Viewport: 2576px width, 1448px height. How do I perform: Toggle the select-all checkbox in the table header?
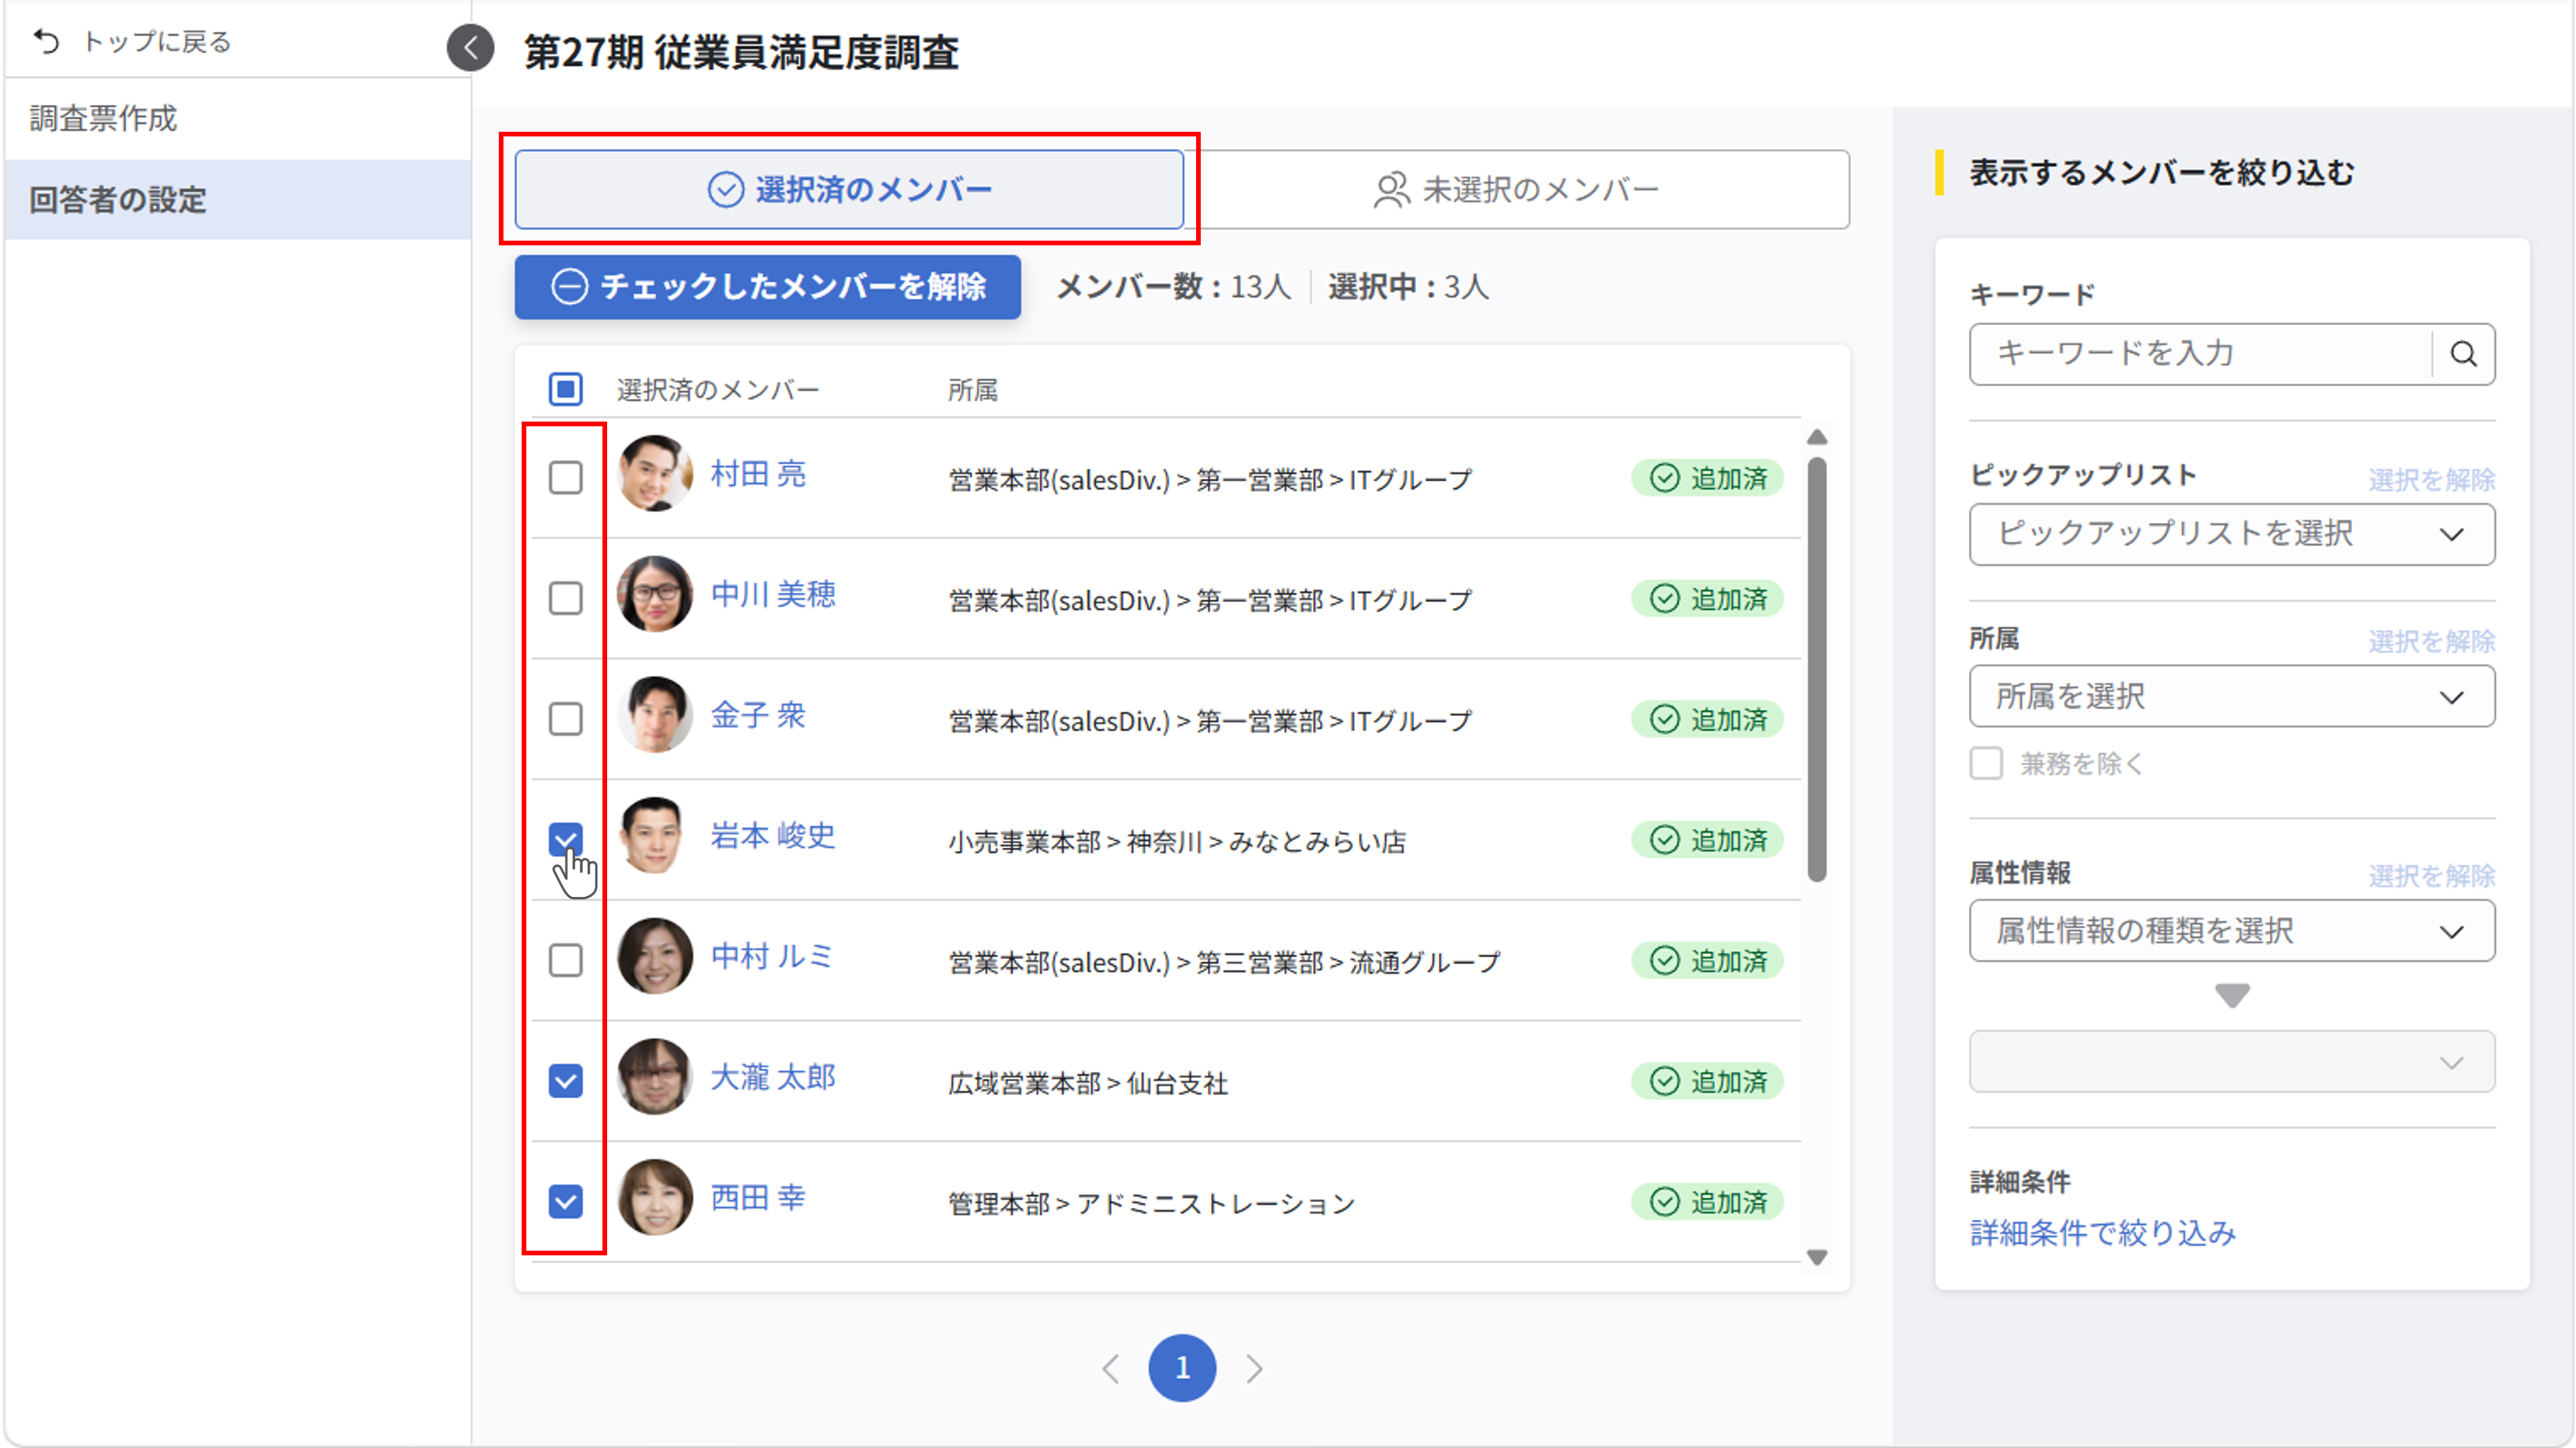[x=566, y=389]
